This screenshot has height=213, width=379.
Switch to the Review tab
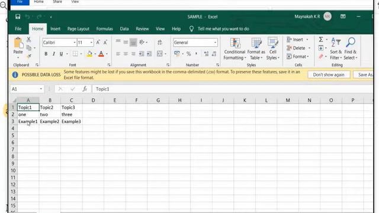(142, 29)
